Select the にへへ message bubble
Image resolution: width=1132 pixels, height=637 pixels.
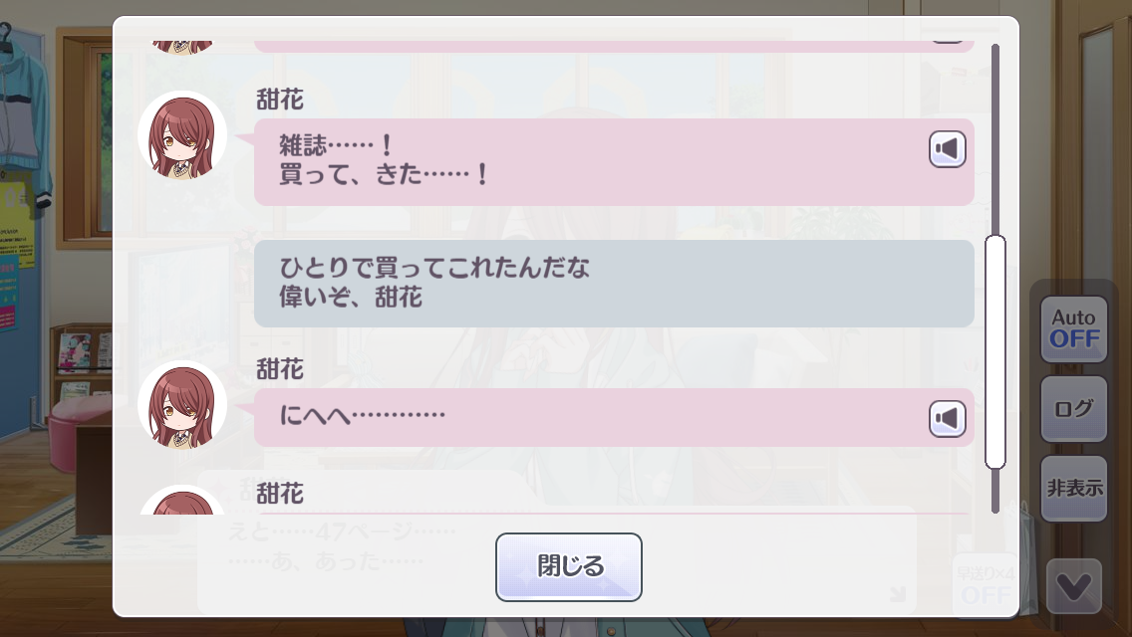[x=614, y=418]
